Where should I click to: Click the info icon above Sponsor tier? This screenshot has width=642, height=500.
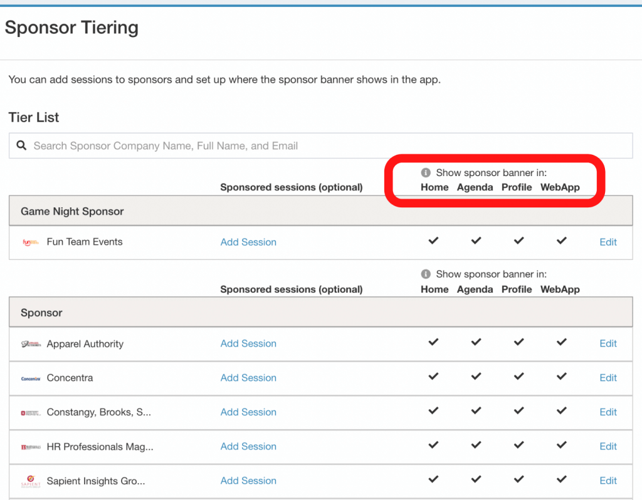(426, 274)
